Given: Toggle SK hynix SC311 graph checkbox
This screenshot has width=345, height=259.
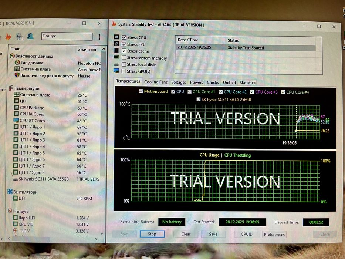Looking at the screenshot, I should (198, 99).
